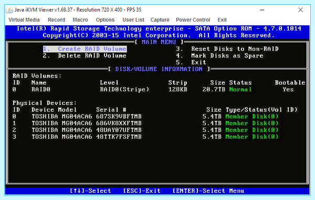Minimize the iKVM Viewer window

tap(262, 10)
